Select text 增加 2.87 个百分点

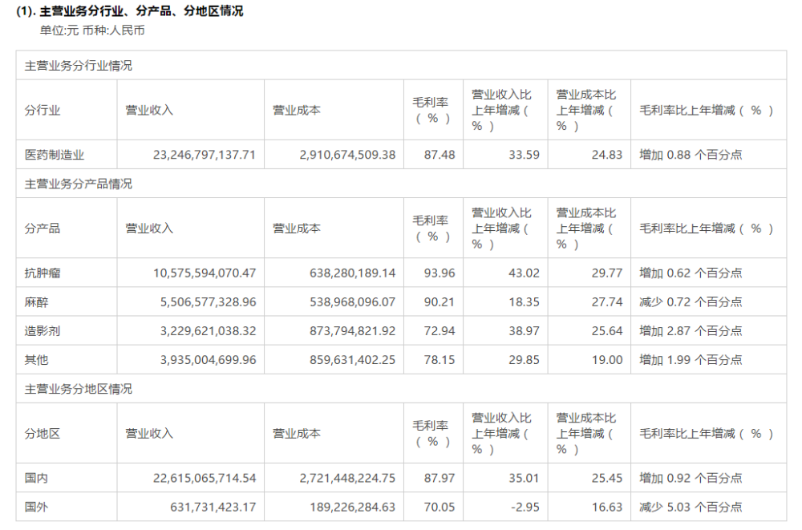pos(691,330)
